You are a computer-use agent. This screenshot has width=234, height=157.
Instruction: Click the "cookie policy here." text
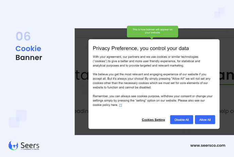click(105, 105)
